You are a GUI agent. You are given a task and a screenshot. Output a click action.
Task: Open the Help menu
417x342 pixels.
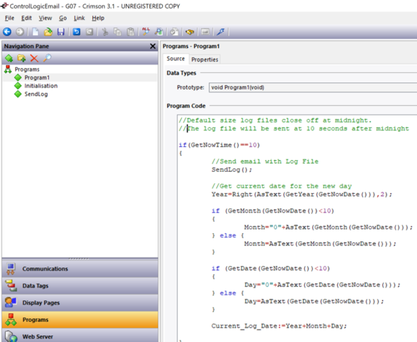tap(98, 18)
